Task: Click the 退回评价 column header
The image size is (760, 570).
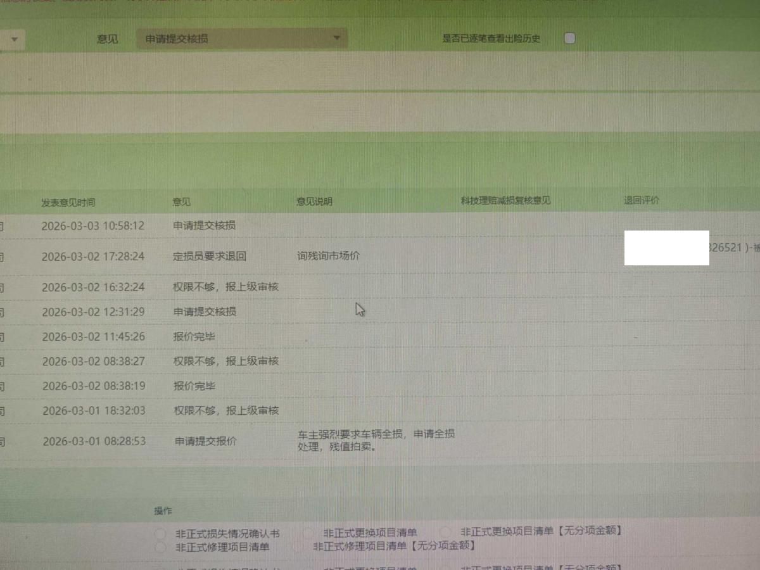Action: (x=641, y=200)
